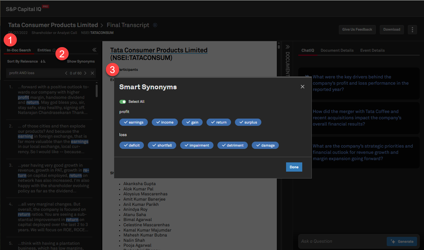Image resolution: width=424 pixels, height=250 pixels.
Task: Deselect the earnings synonym chip
Action: point(134,122)
